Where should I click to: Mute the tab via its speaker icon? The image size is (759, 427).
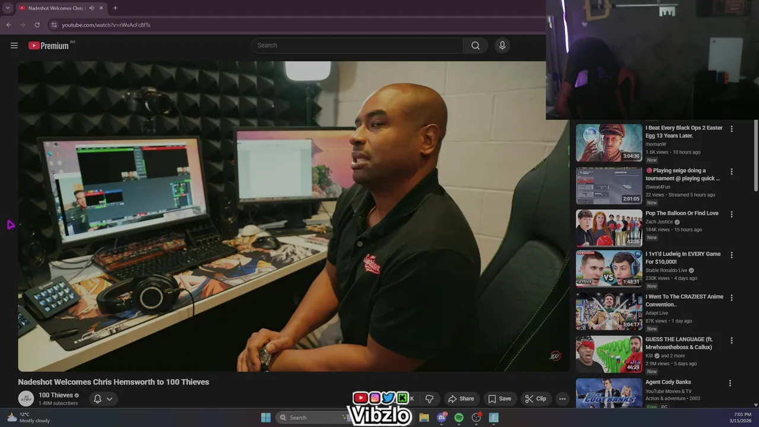coord(91,8)
